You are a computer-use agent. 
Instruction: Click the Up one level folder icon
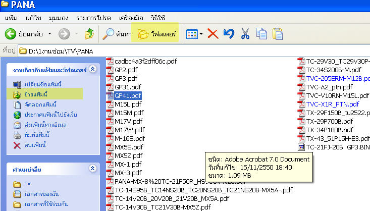point(89,34)
